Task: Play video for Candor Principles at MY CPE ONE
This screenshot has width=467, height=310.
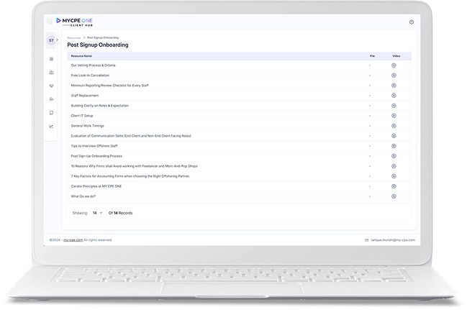Action: (394, 186)
